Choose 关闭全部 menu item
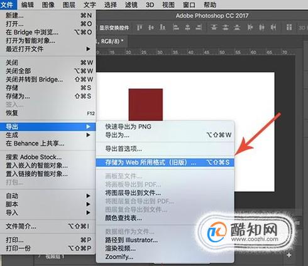 [48, 71]
